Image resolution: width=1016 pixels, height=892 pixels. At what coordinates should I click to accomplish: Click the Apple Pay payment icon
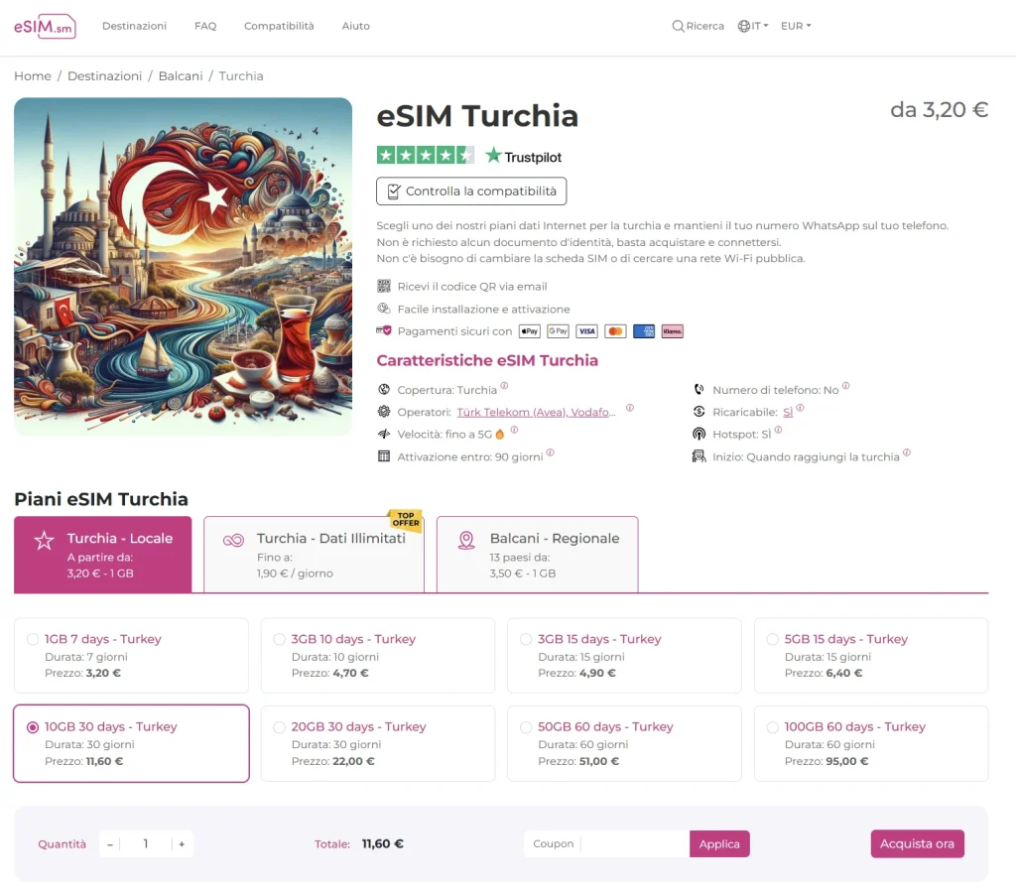530,331
